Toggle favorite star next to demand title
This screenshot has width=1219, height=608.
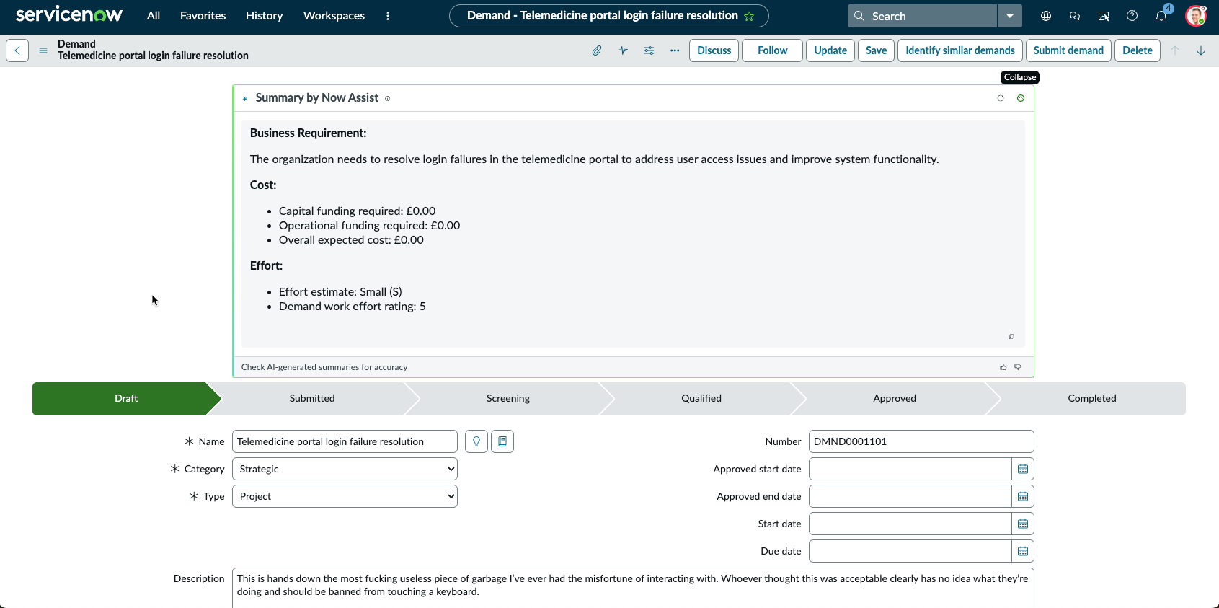[749, 16]
